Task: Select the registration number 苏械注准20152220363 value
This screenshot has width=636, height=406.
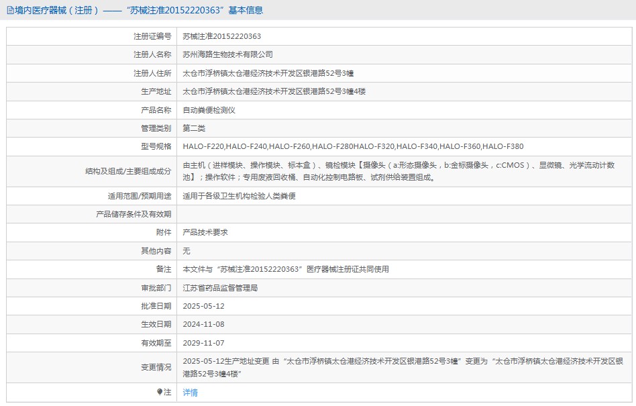Action: pos(222,36)
